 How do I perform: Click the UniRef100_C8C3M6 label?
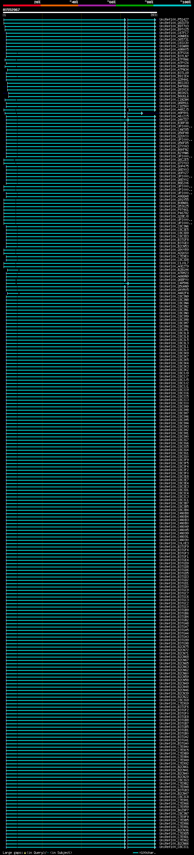[174, 327]
